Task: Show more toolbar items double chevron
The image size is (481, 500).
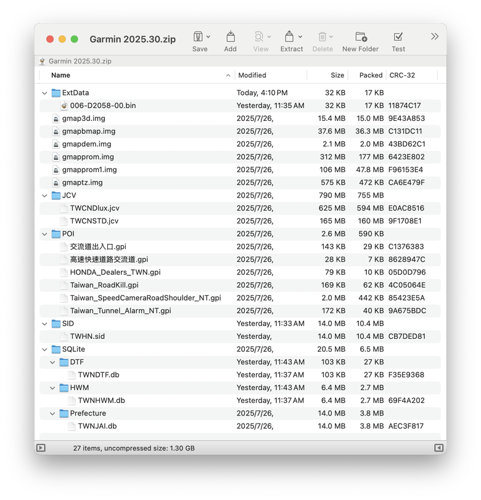Action: [435, 36]
